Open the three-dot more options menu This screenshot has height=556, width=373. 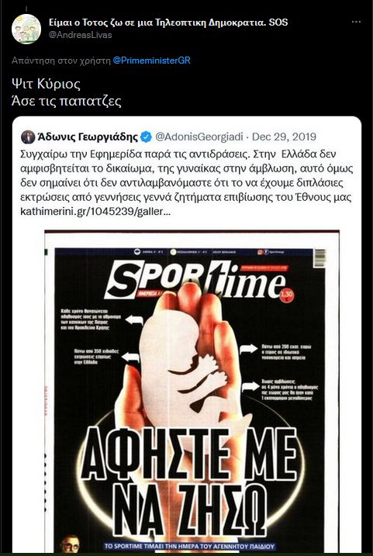pos(356,22)
